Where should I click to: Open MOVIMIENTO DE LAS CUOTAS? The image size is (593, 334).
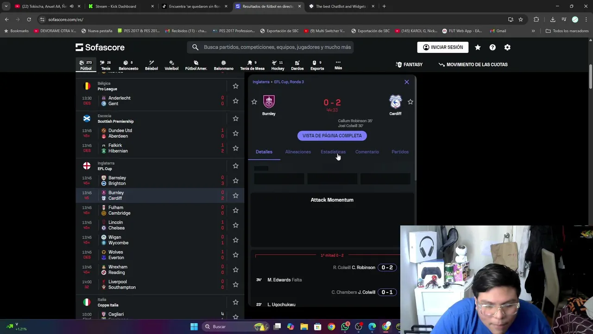pos(473,64)
